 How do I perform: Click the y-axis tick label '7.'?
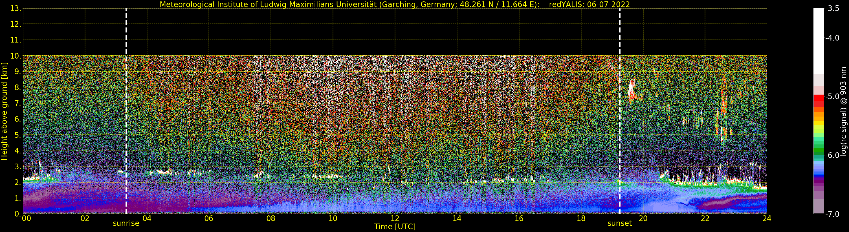18,103
